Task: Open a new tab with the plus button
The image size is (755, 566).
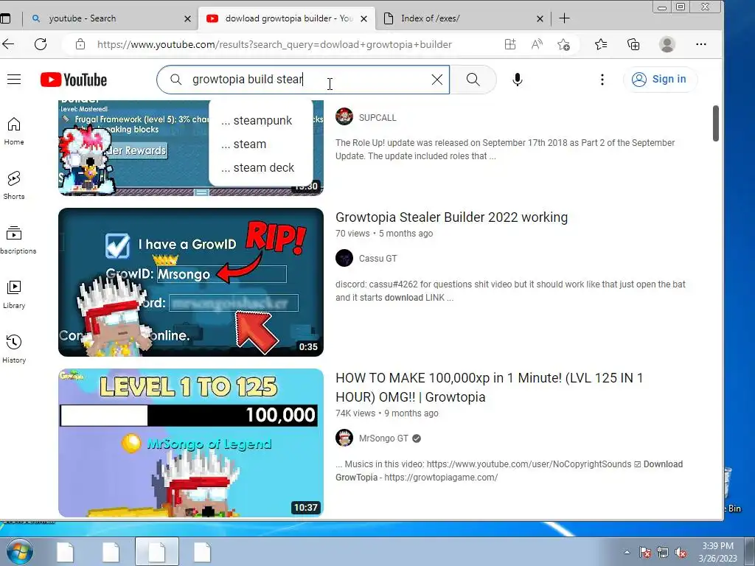Action: (564, 18)
